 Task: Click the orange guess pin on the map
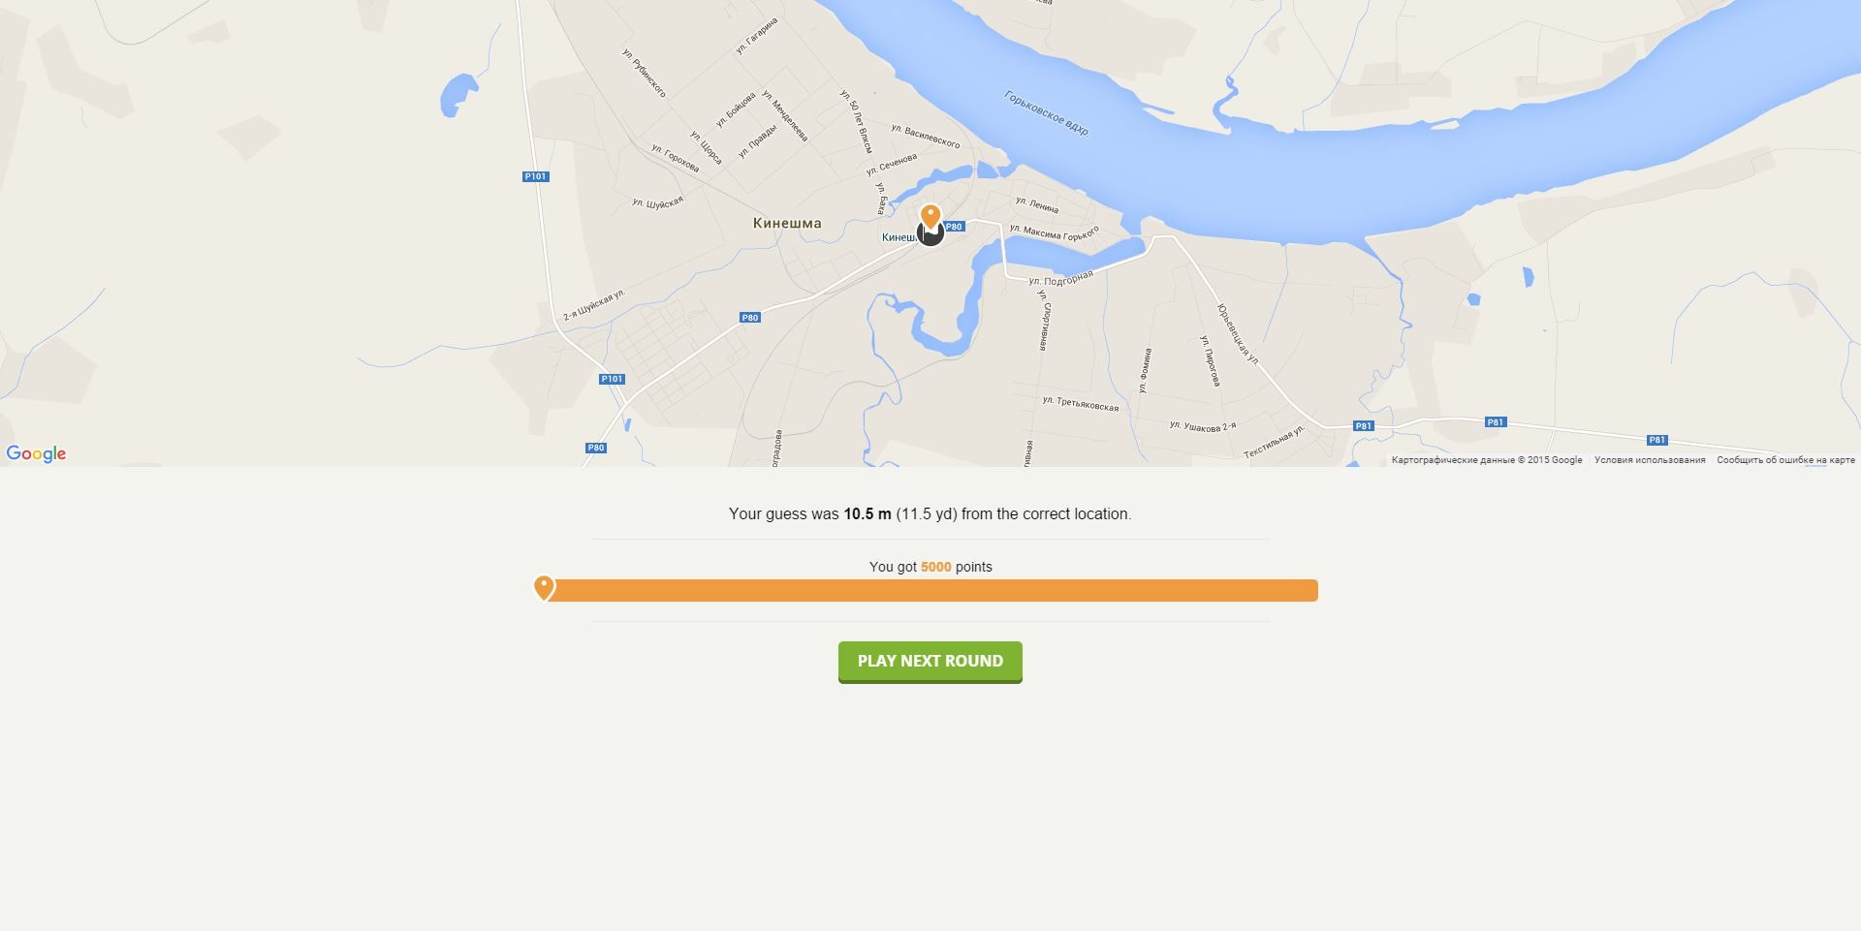coord(930,216)
